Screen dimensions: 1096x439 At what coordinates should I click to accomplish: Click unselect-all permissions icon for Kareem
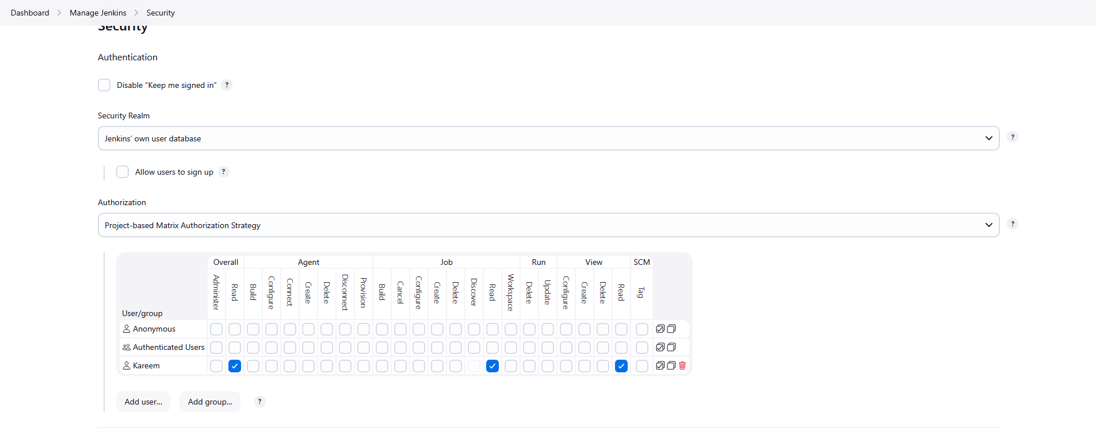671,365
